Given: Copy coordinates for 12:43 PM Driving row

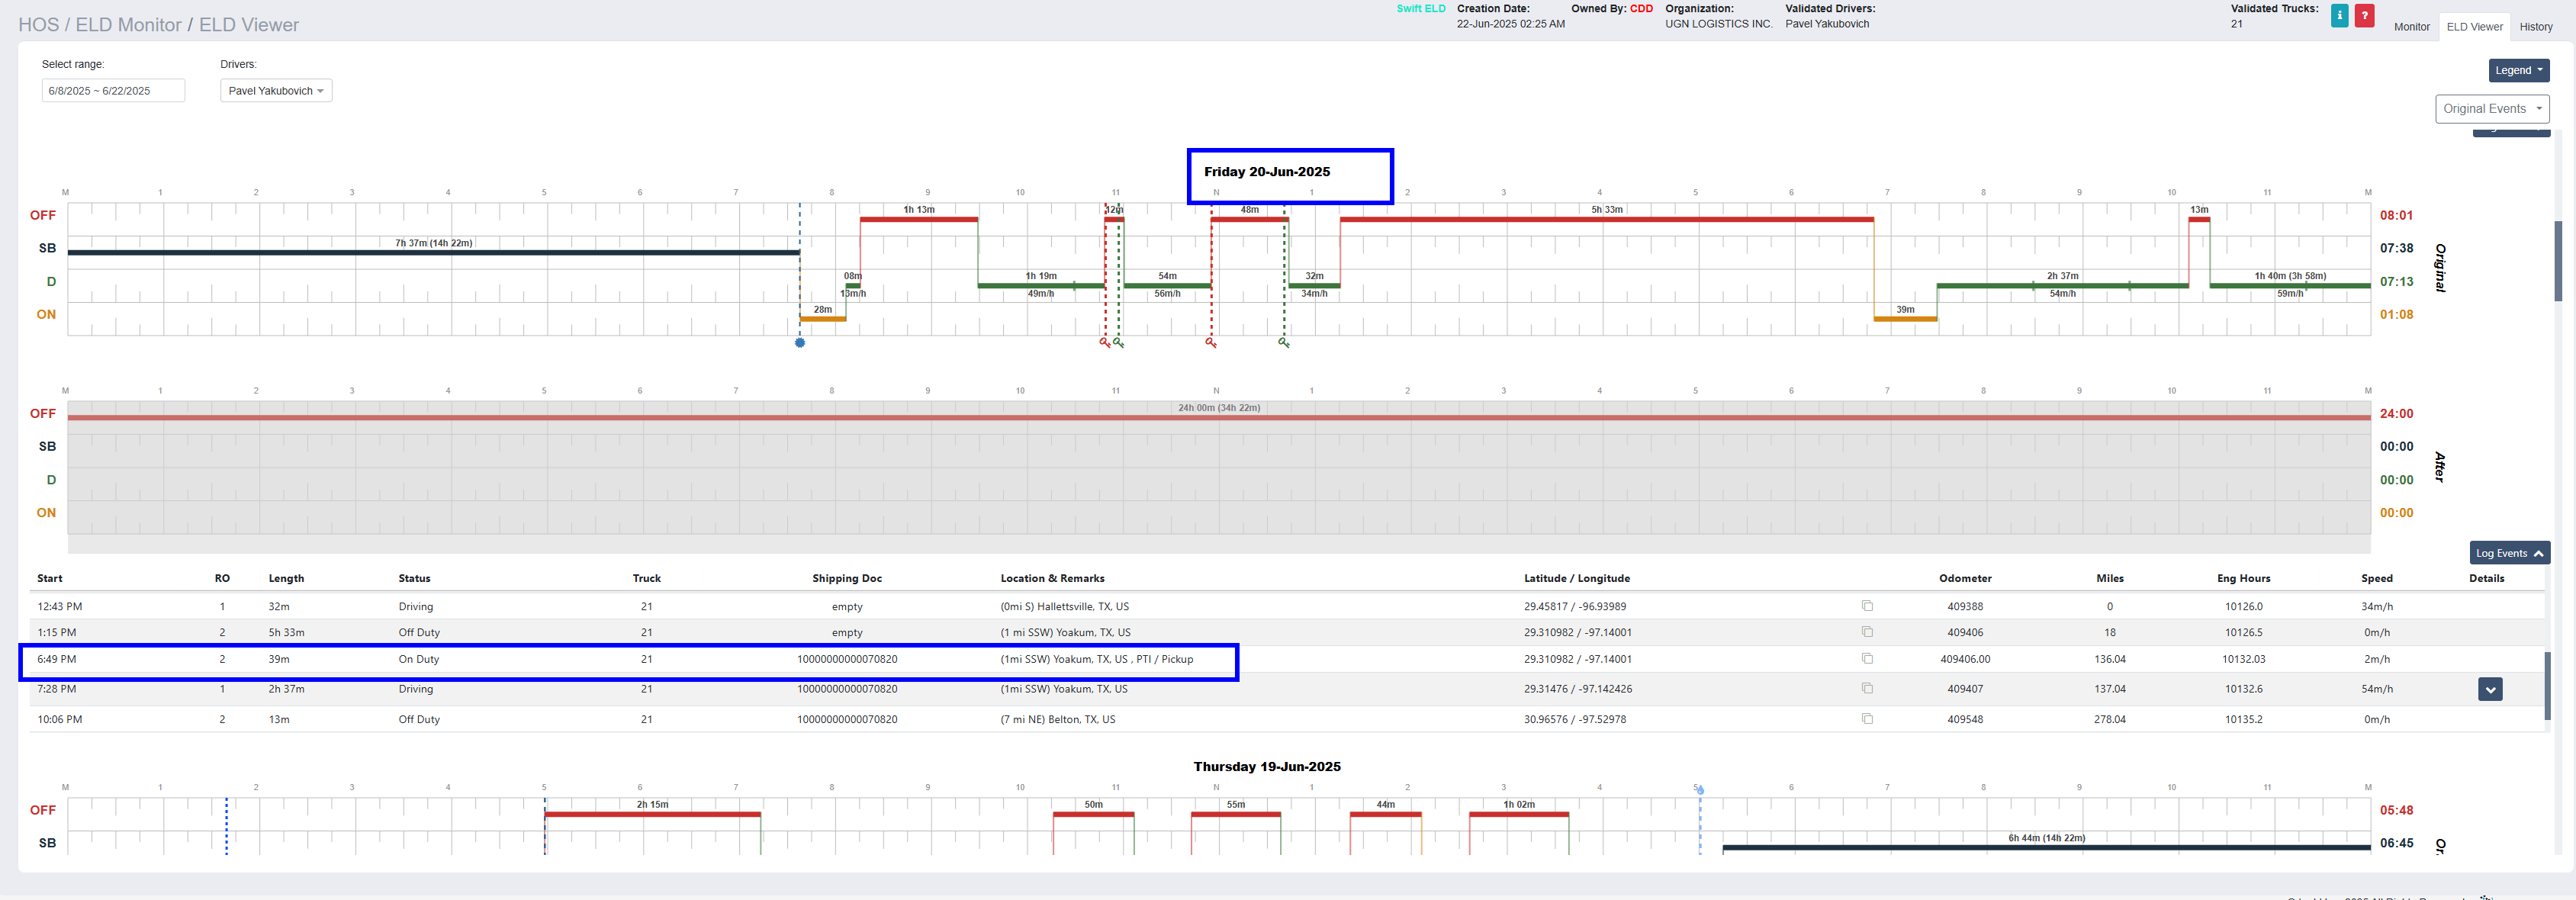Looking at the screenshot, I should point(1867,606).
